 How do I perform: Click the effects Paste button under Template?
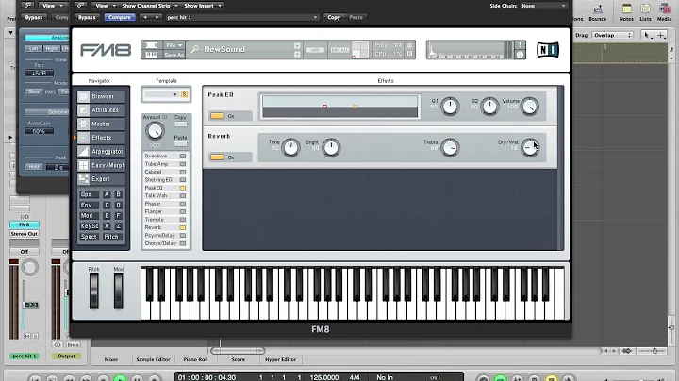pos(180,143)
